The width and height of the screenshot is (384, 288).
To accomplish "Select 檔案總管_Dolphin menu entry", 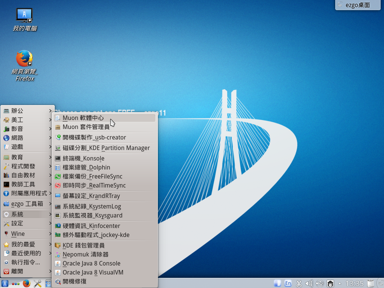I will point(86,167).
